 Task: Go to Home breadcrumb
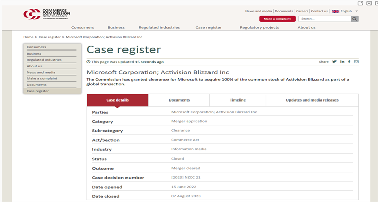(28, 37)
